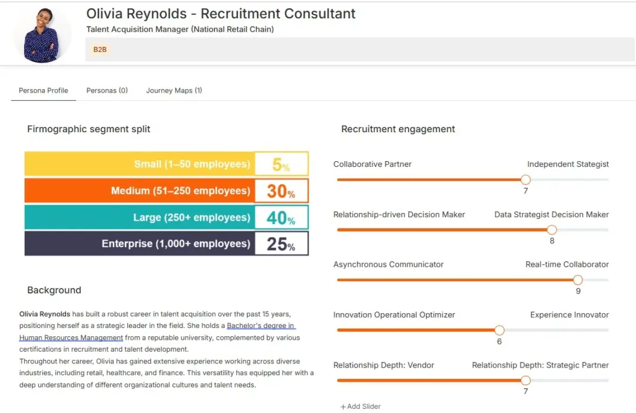Click the B2B segment tag

(x=99, y=50)
